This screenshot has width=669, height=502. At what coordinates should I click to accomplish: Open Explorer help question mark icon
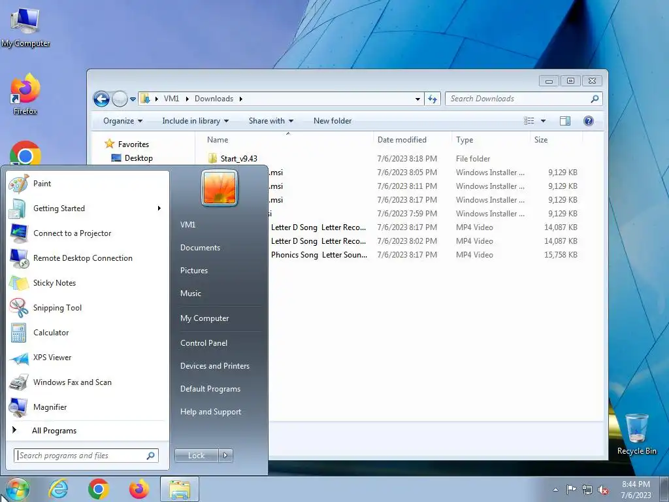click(x=589, y=121)
